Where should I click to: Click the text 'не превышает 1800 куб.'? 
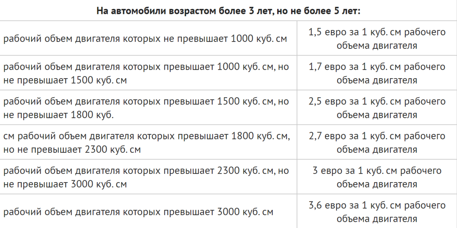click(59, 115)
